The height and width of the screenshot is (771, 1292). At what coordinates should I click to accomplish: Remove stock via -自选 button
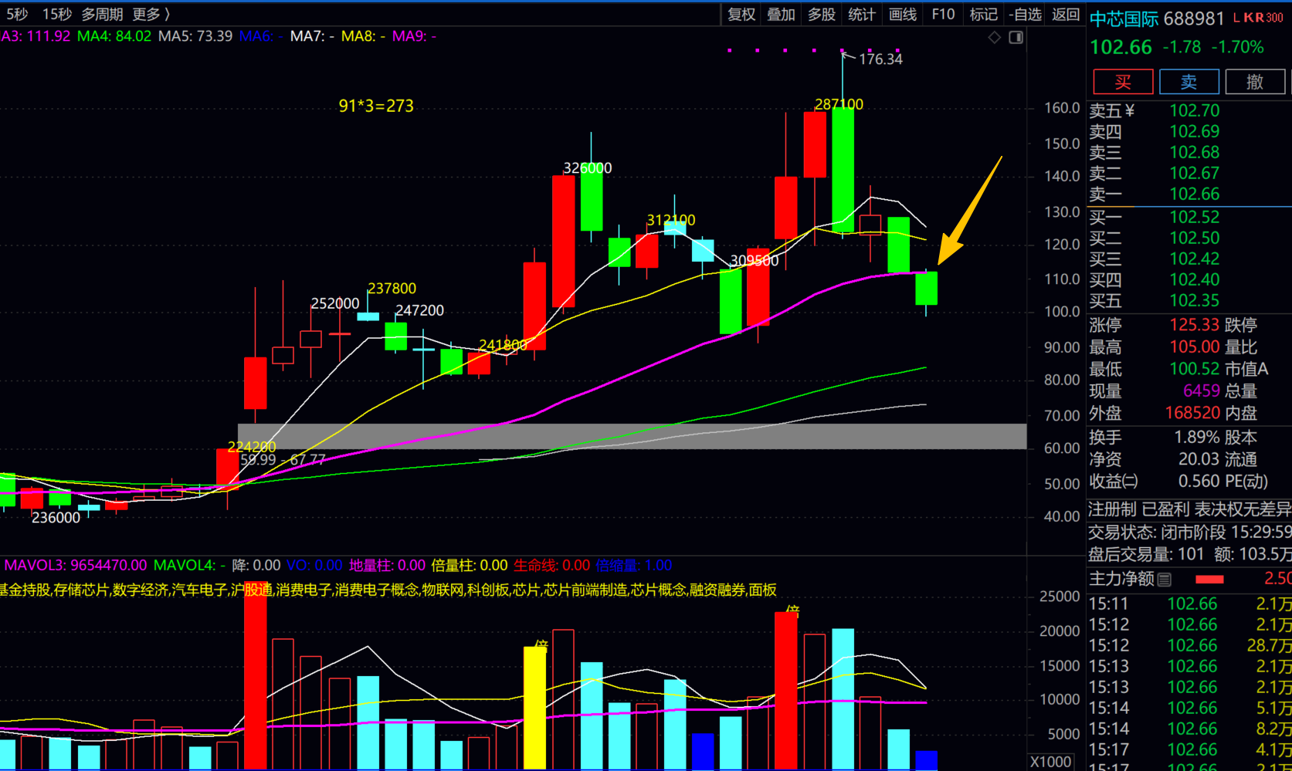(x=1026, y=14)
